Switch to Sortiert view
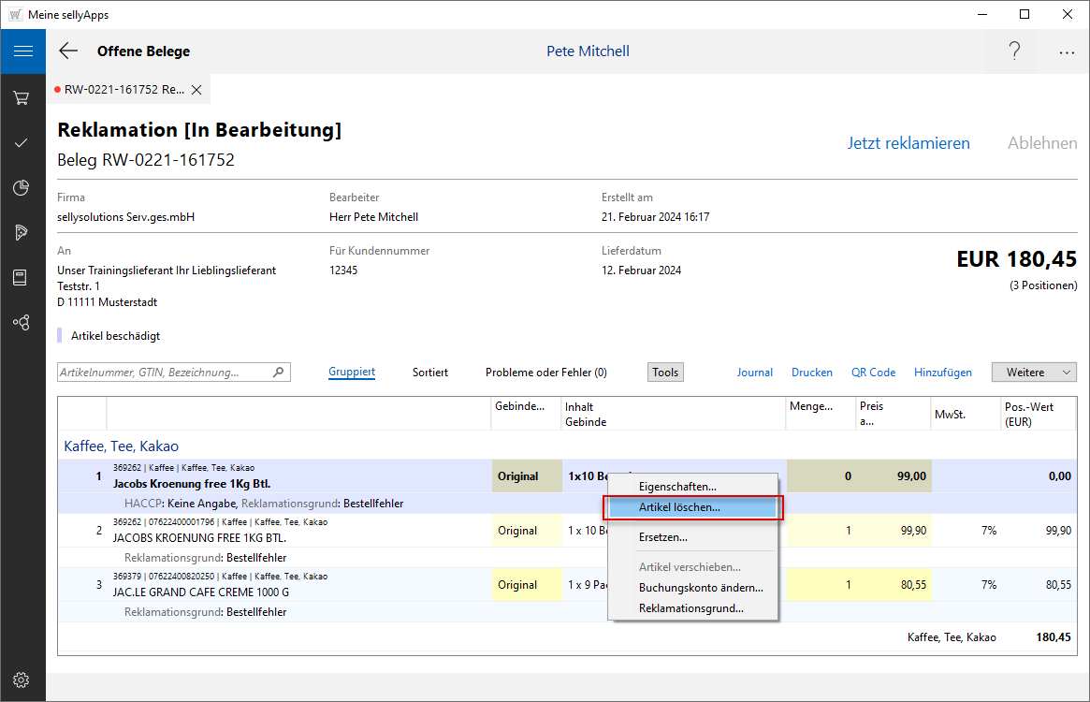Image resolution: width=1090 pixels, height=702 pixels. coord(430,373)
